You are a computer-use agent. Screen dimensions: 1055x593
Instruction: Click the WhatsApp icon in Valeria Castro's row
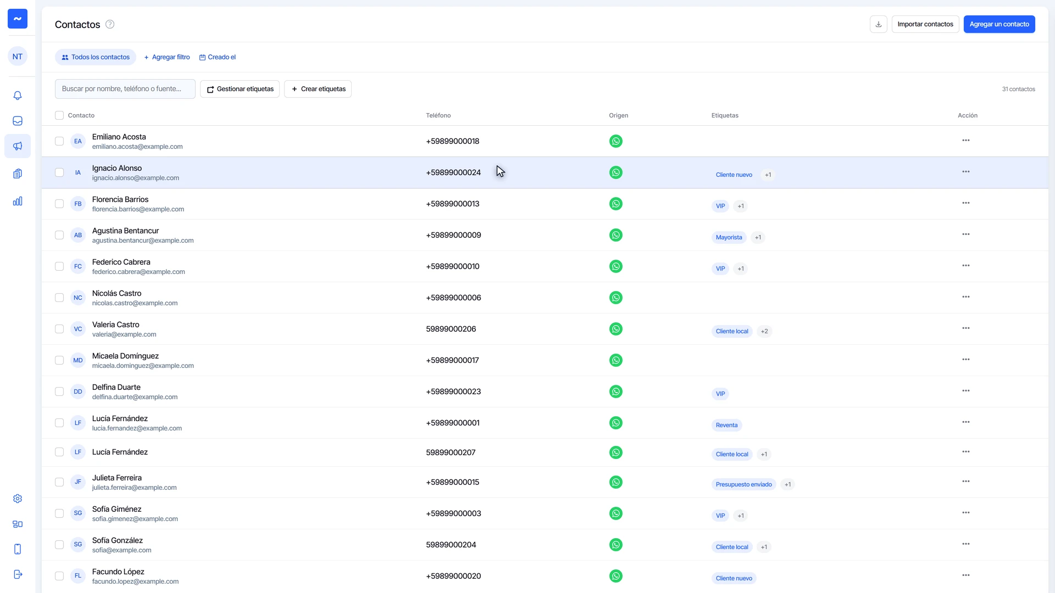[616, 329]
